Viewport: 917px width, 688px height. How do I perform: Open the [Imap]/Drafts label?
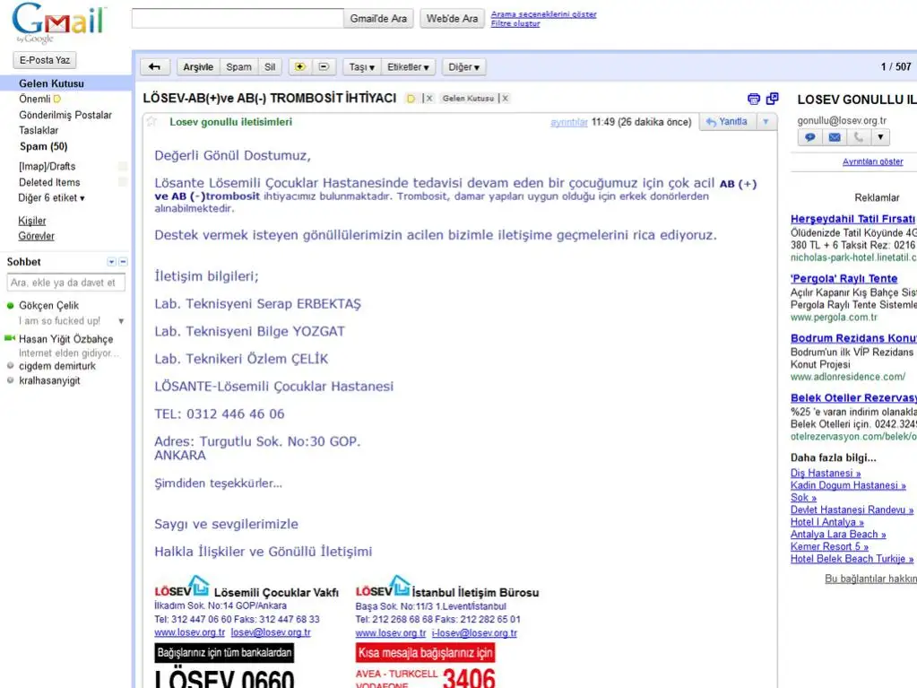coord(47,166)
